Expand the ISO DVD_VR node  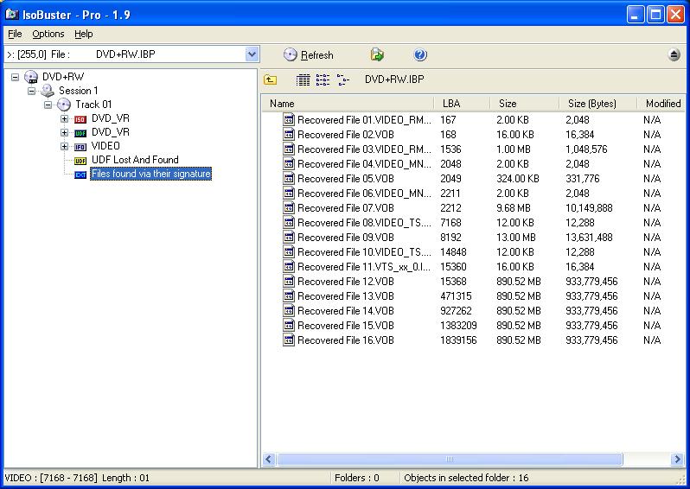[x=64, y=118]
